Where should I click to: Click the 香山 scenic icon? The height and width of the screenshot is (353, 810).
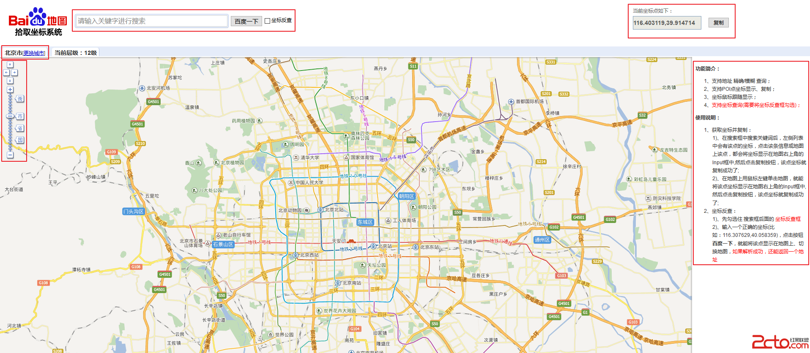199,163
